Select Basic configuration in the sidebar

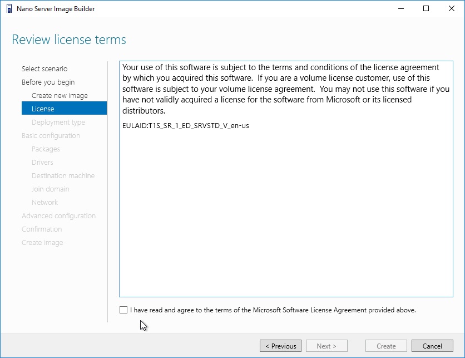click(x=51, y=136)
